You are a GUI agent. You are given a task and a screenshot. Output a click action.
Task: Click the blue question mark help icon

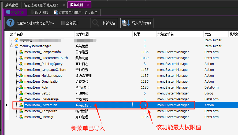[x=10, y=23]
